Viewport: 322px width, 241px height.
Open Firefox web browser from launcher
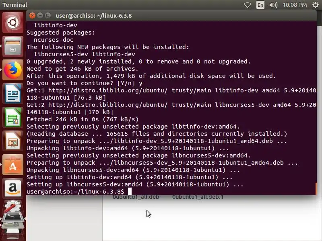point(13,70)
